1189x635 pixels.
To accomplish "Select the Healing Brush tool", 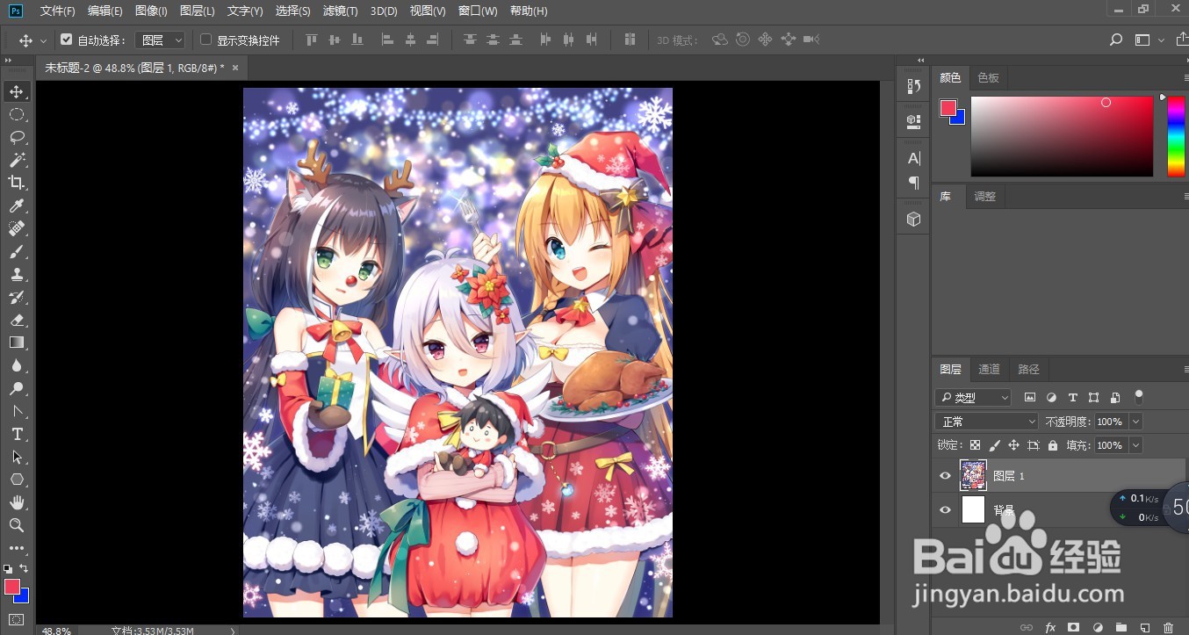I will 17,228.
